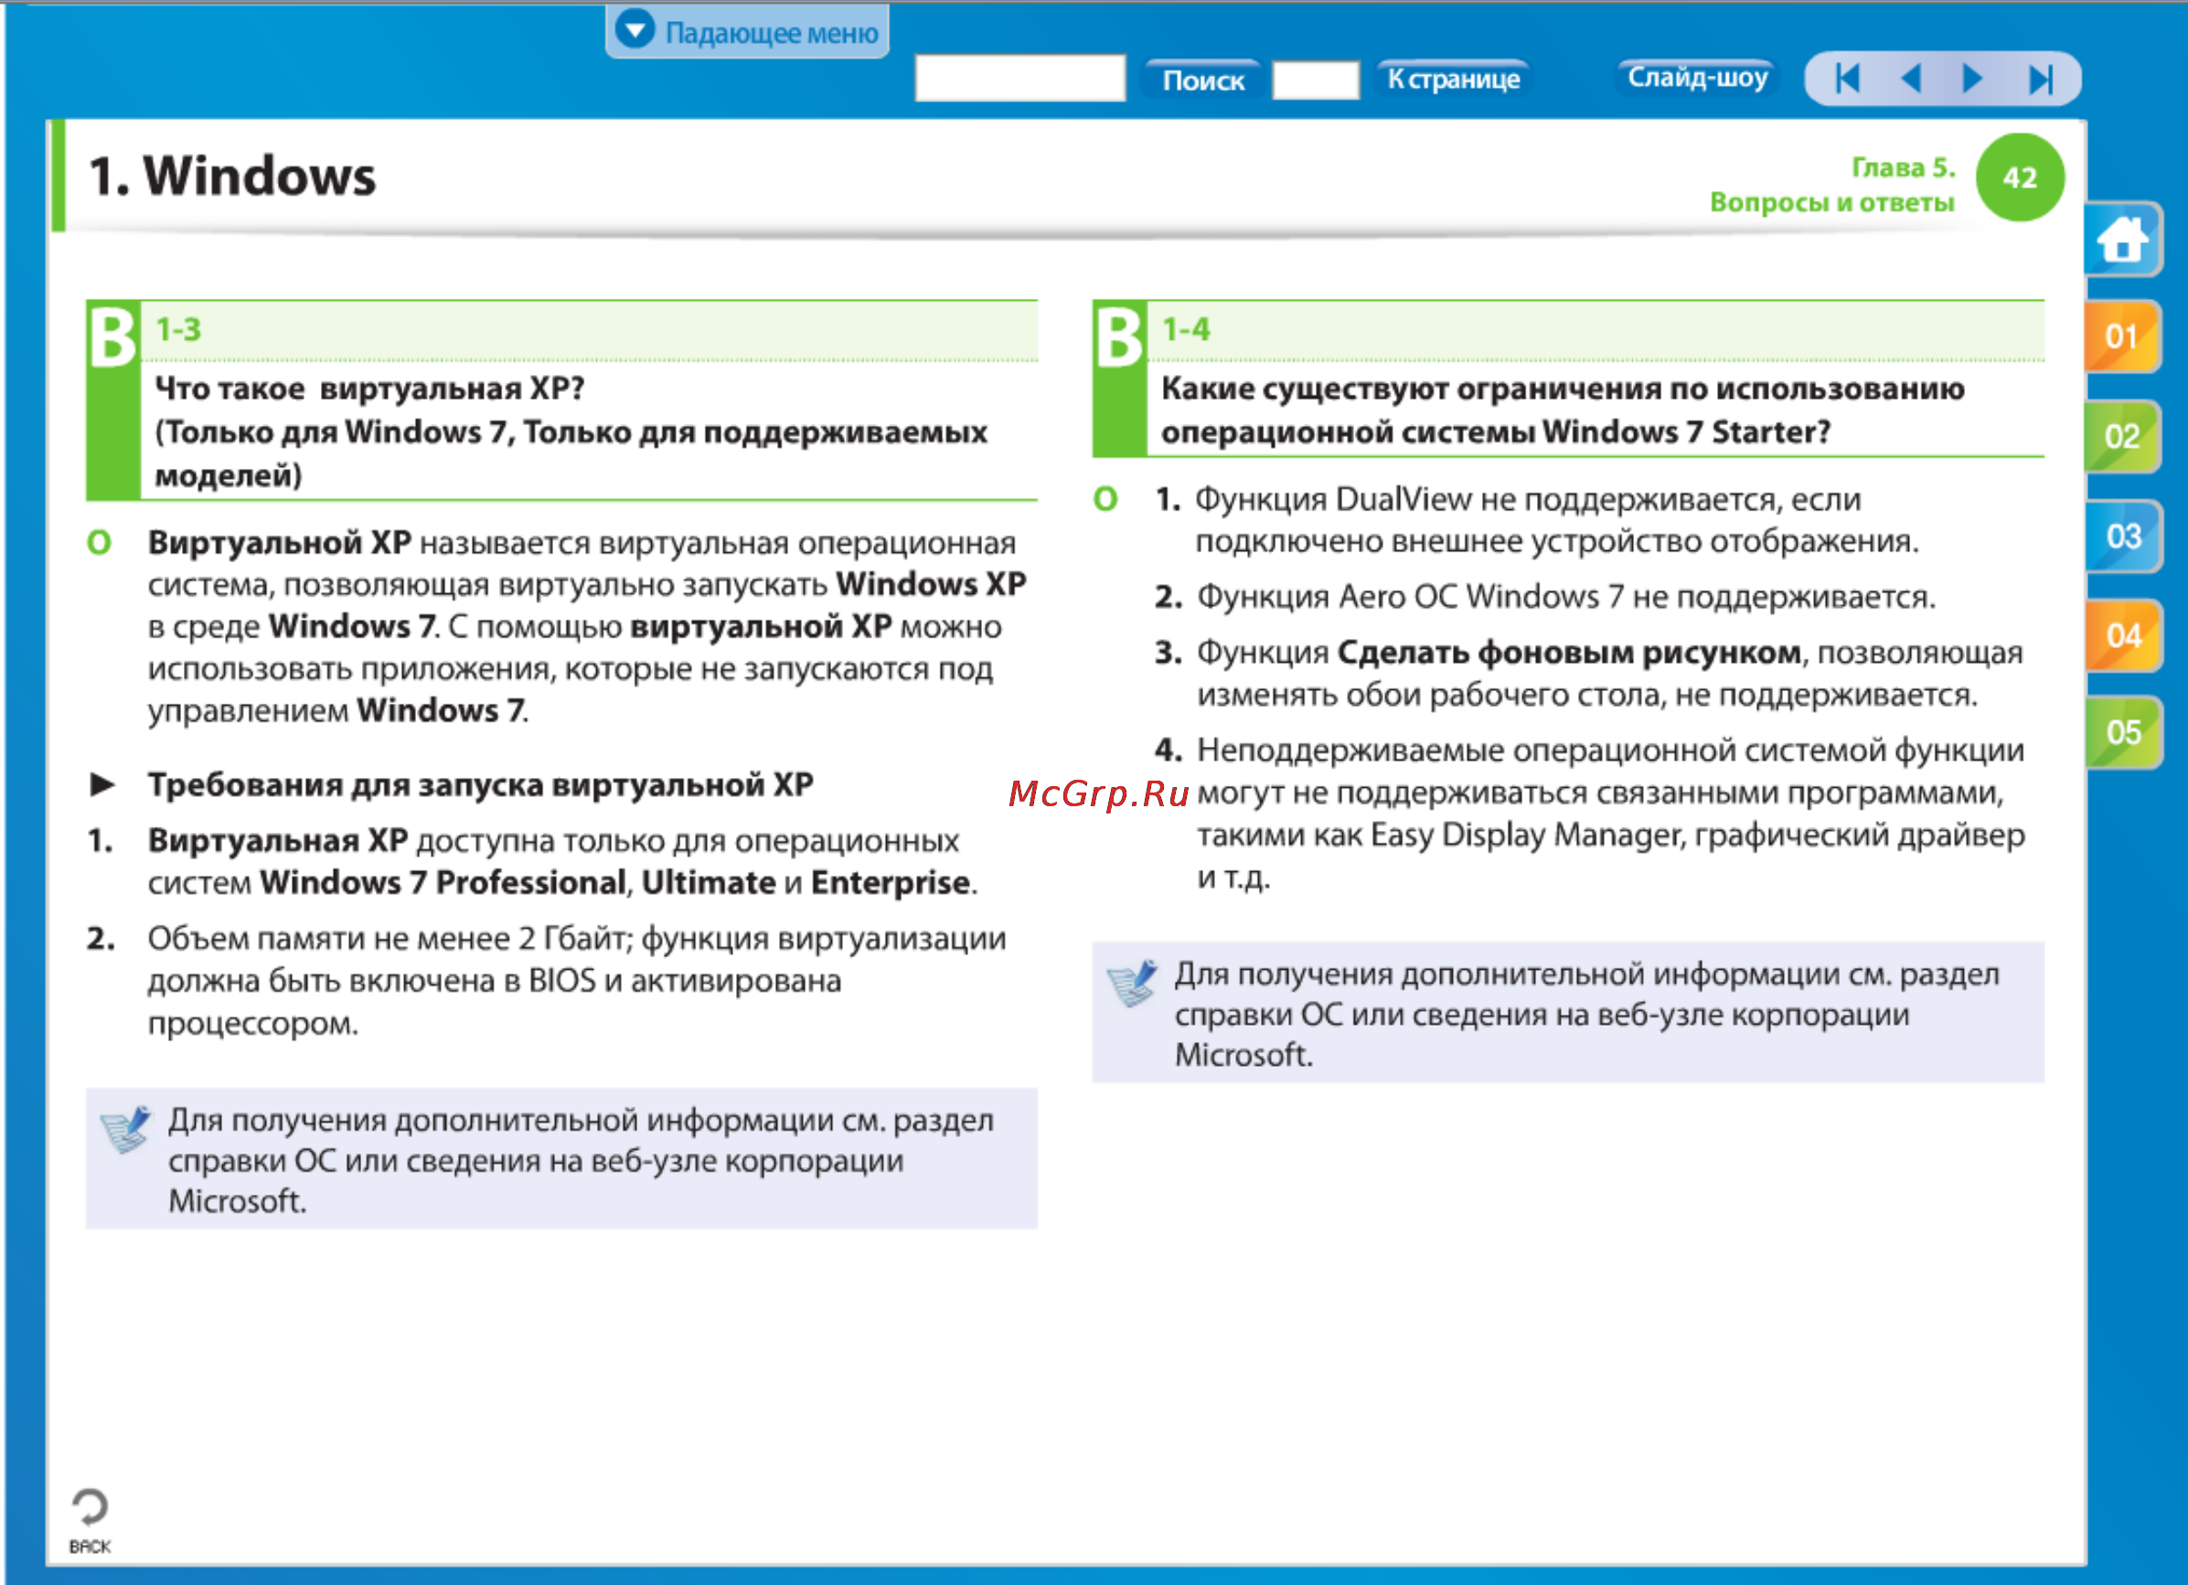
Task: Click the green page number 42 badge
Action: [x=2019, y=177]
